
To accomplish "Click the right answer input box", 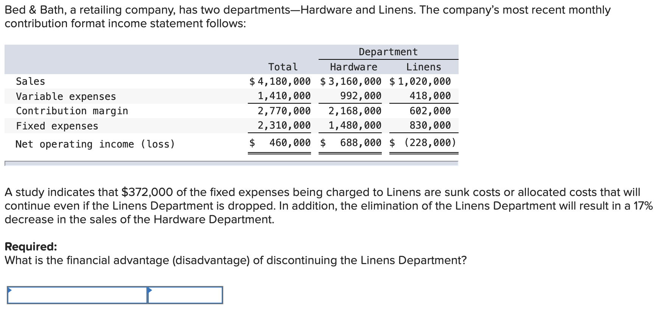I will click(185, 295).
